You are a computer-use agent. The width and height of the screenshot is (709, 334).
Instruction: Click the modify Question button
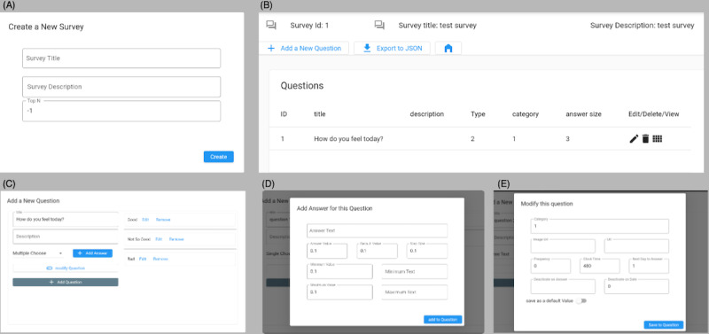(x=66, y=268)
